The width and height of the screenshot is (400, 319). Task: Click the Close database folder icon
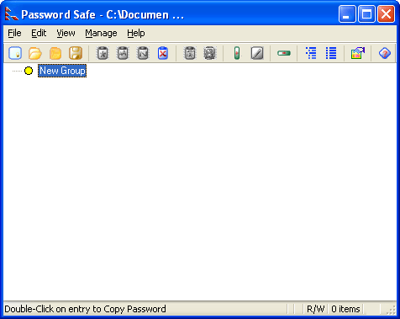(x=55, y=53)
